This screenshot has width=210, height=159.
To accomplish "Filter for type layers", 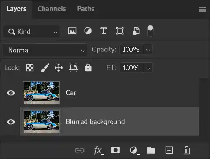I will pos(103,31).
